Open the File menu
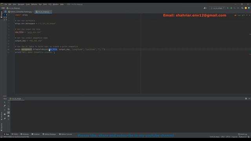This screenshot has width=251, height=141. click(x=6, y=4)
